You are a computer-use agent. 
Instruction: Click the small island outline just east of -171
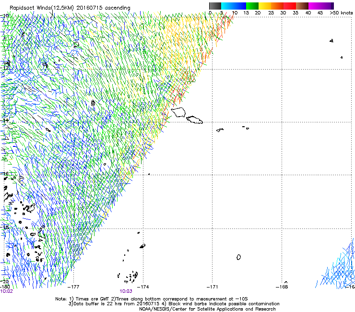(x=220, y=130)
